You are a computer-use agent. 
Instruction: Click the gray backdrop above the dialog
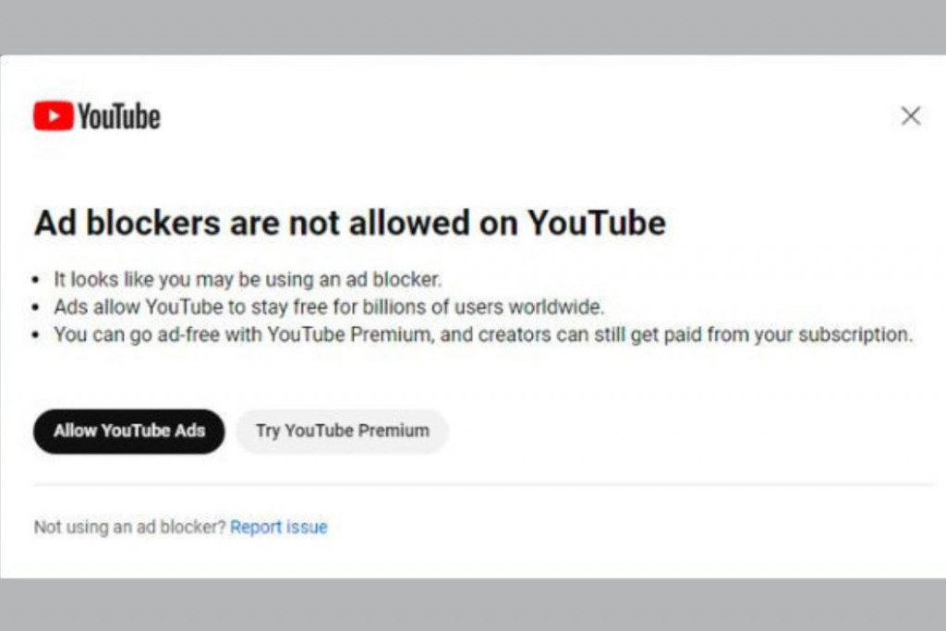(x=473, y=26)
